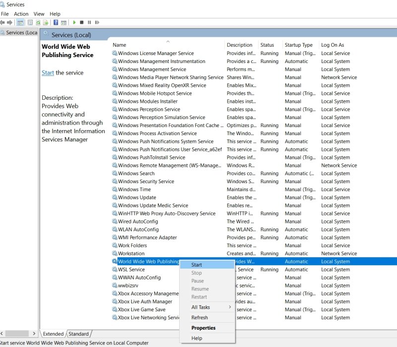Choose Start in the context menu
This screenshot has height=347, width=397.
[197, 265]
